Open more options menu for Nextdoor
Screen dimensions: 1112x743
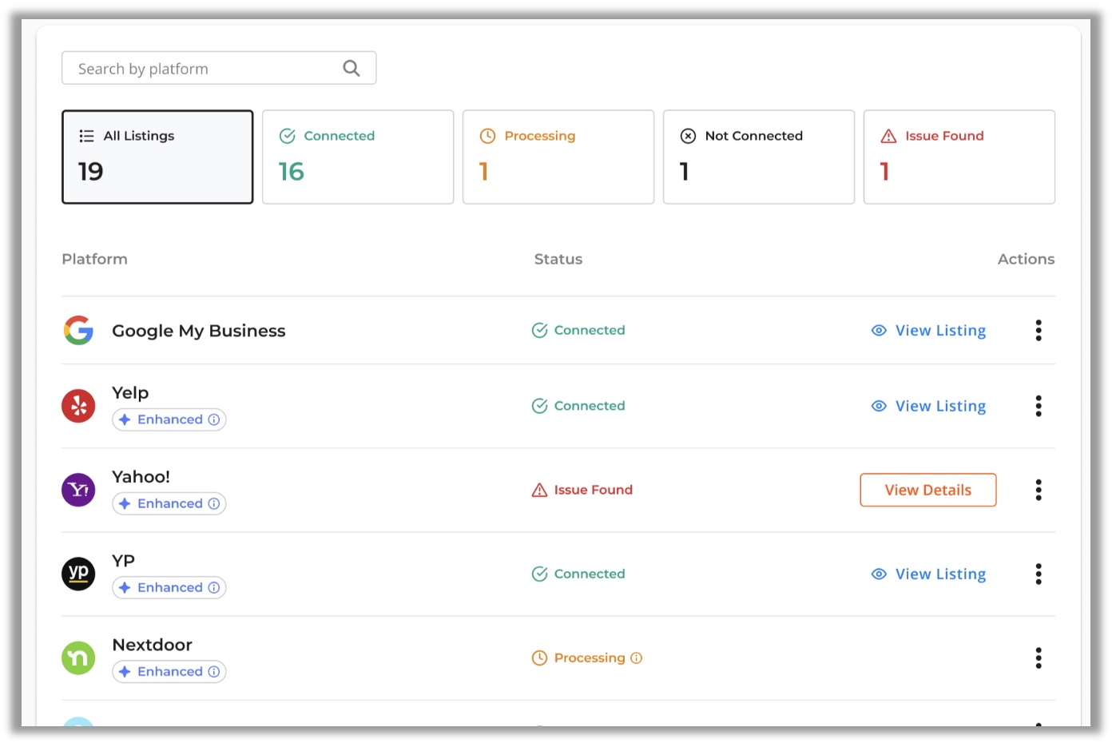point(1039,658)
